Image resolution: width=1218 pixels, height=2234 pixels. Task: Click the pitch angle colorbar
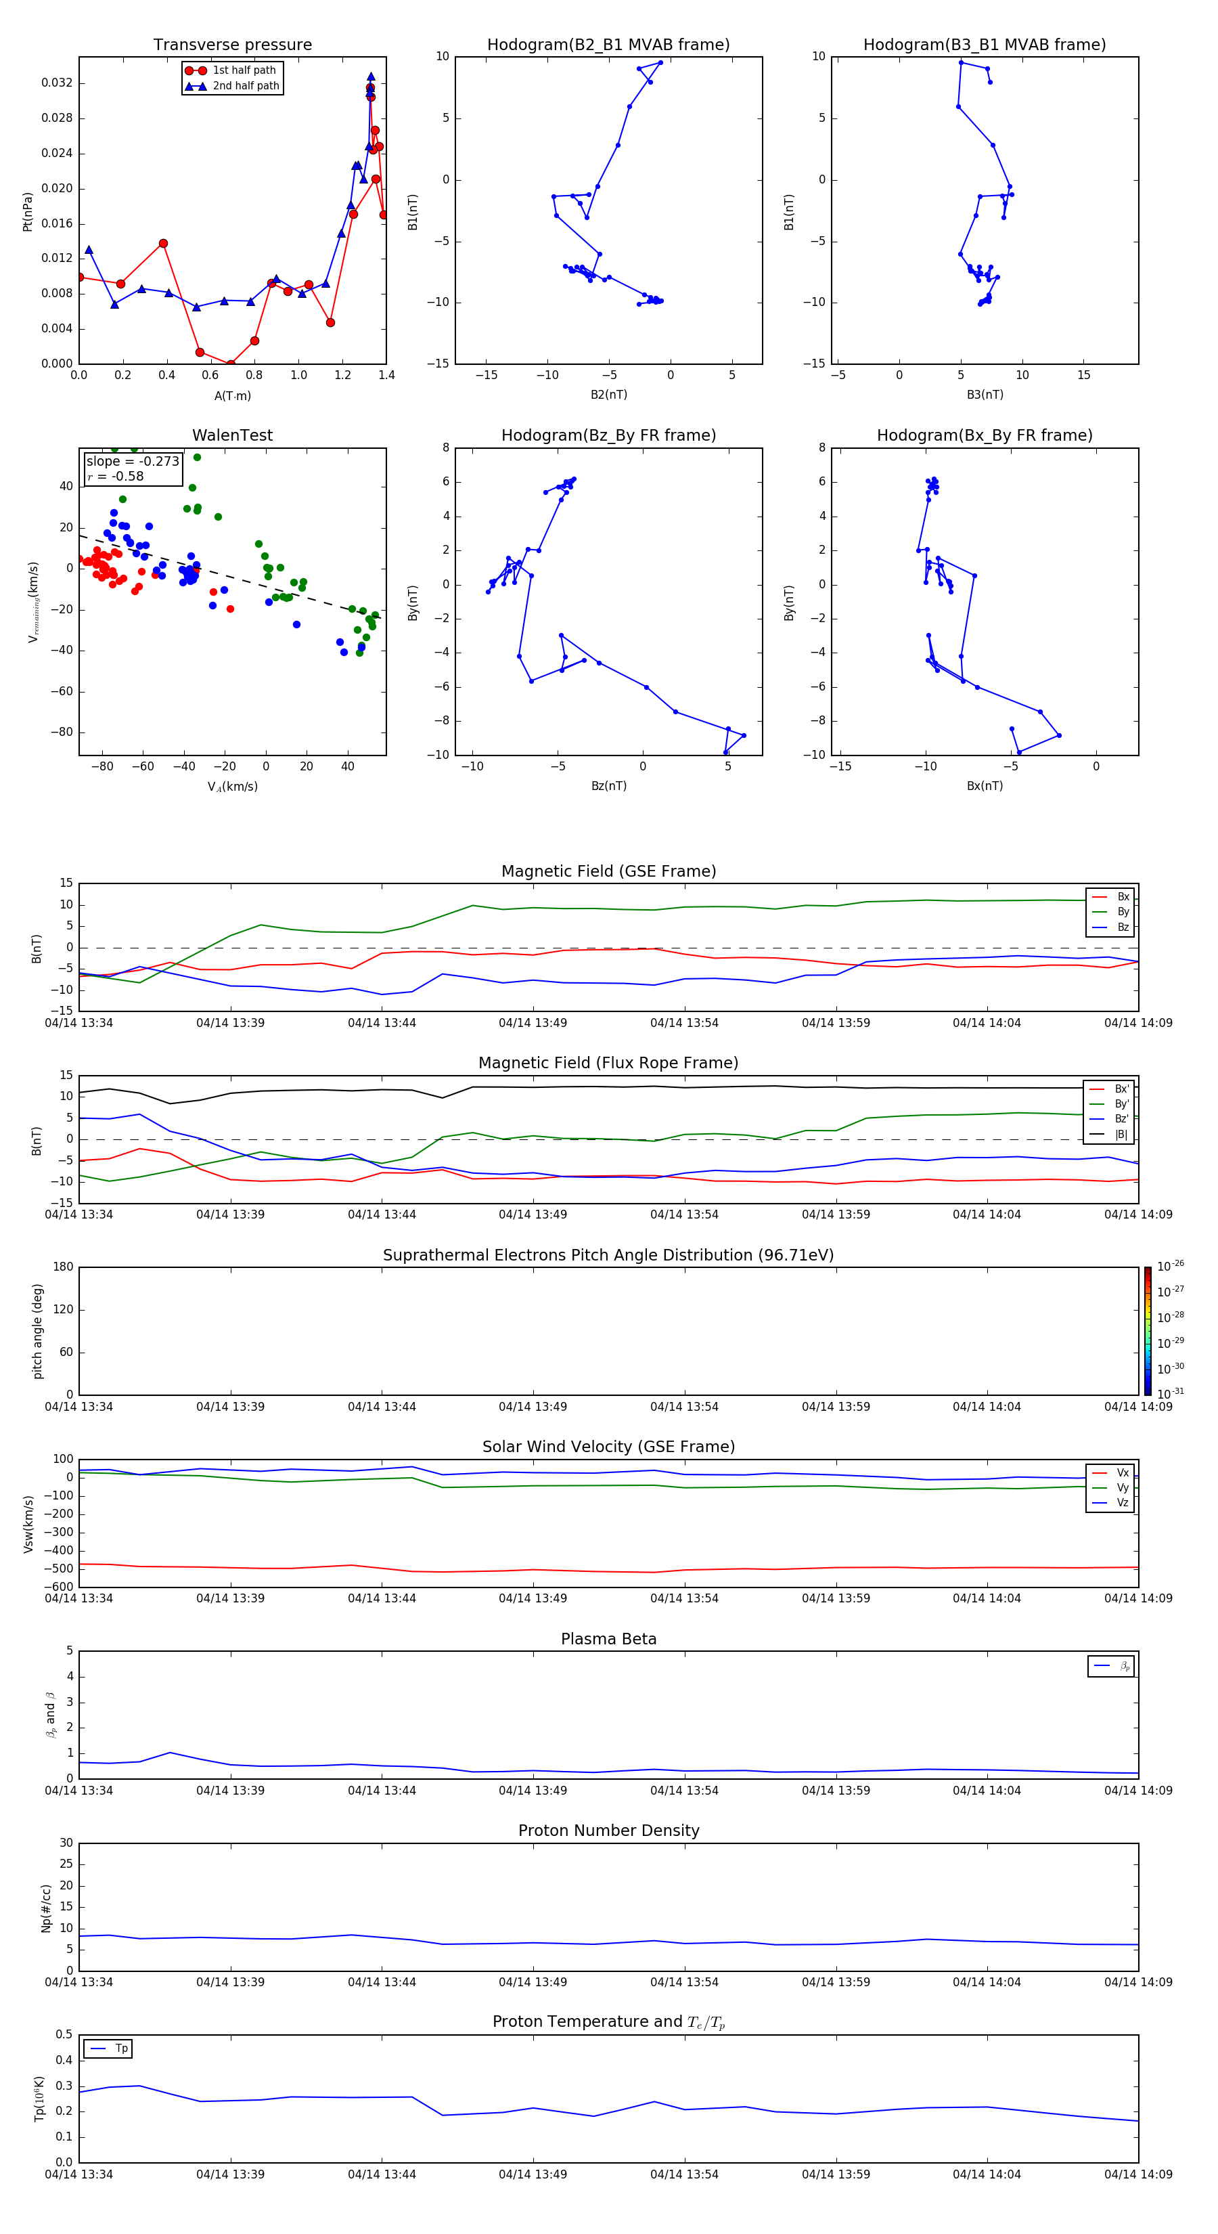click(x=1148, y=1331)
